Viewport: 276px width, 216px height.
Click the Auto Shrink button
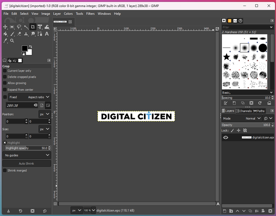pyautogui.click(x=26, y=163)
